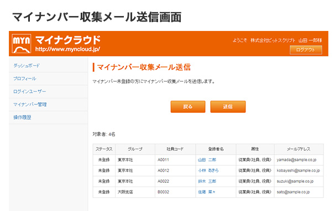Click the 登録者名 column header
This screenshot has height=211, width=335.
(216, 149)
